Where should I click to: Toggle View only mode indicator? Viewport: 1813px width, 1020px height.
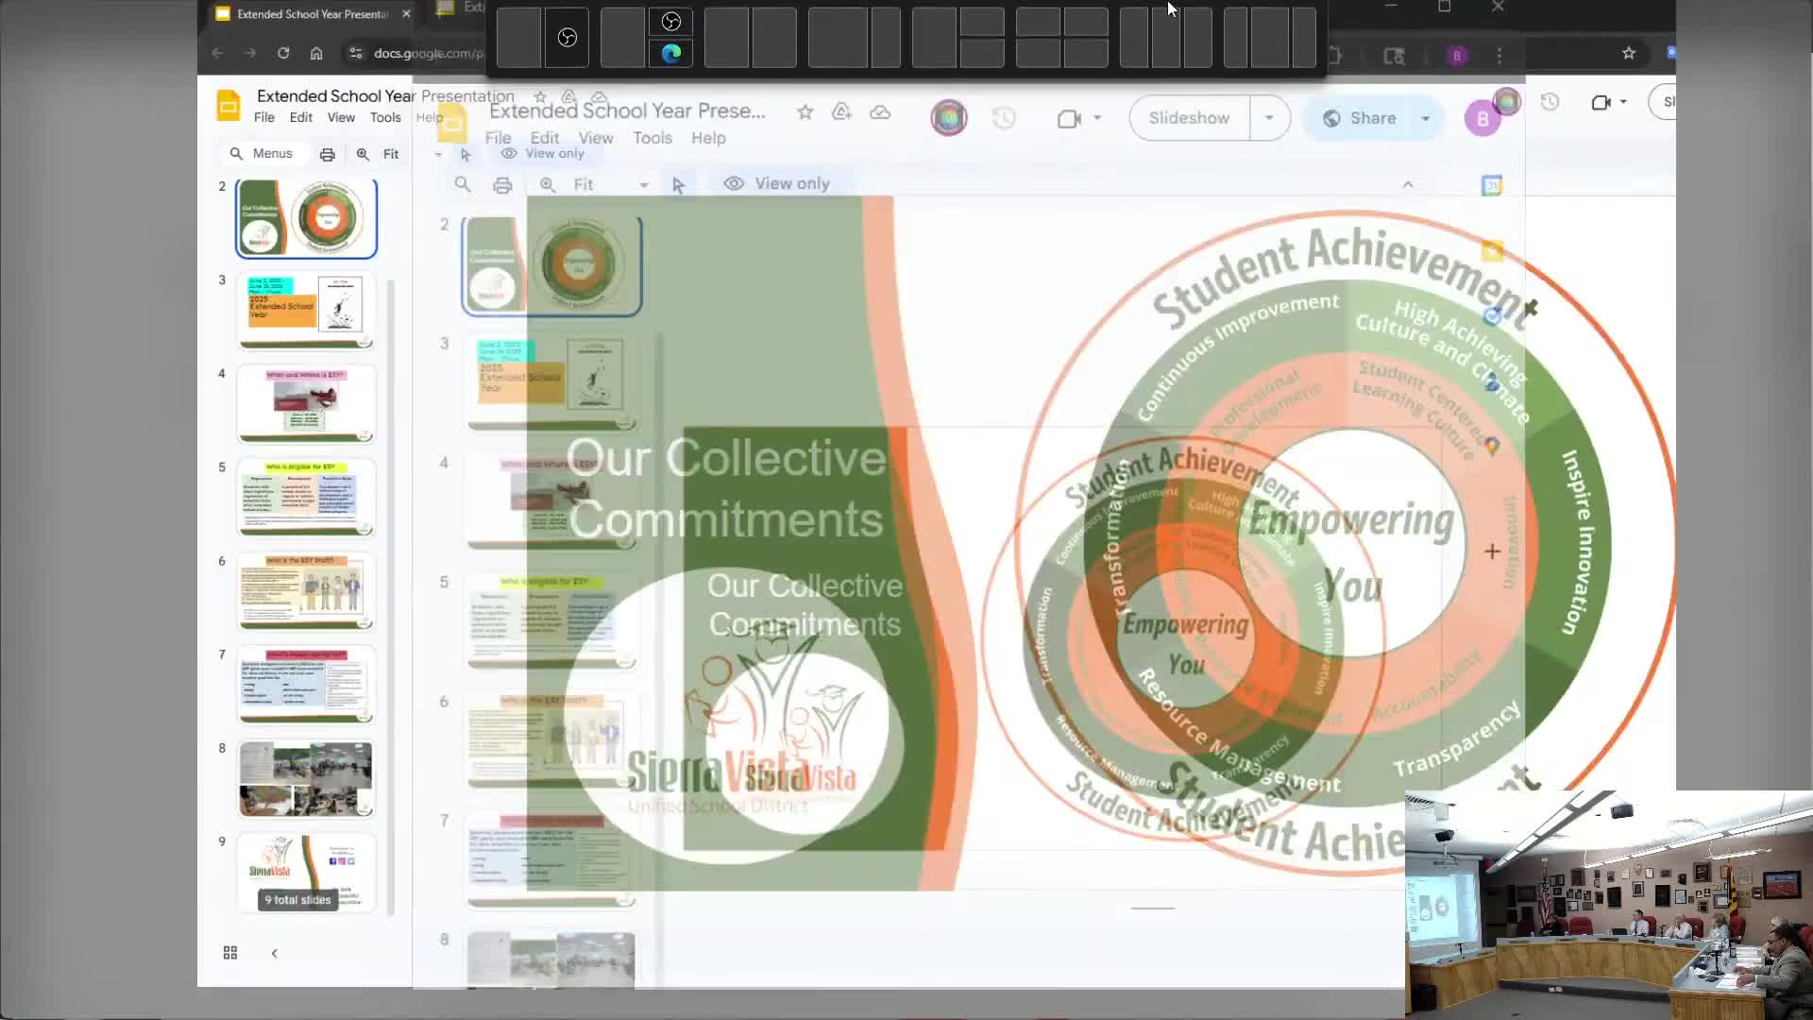[776, 183]
